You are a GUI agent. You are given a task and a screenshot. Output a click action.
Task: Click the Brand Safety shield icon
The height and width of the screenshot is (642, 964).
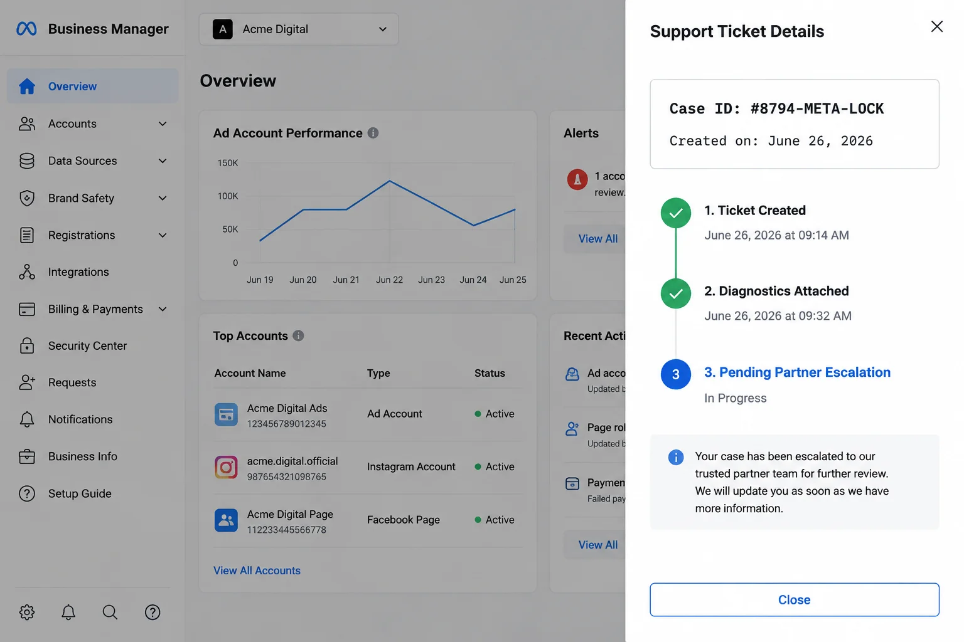(x=27, y=198)
